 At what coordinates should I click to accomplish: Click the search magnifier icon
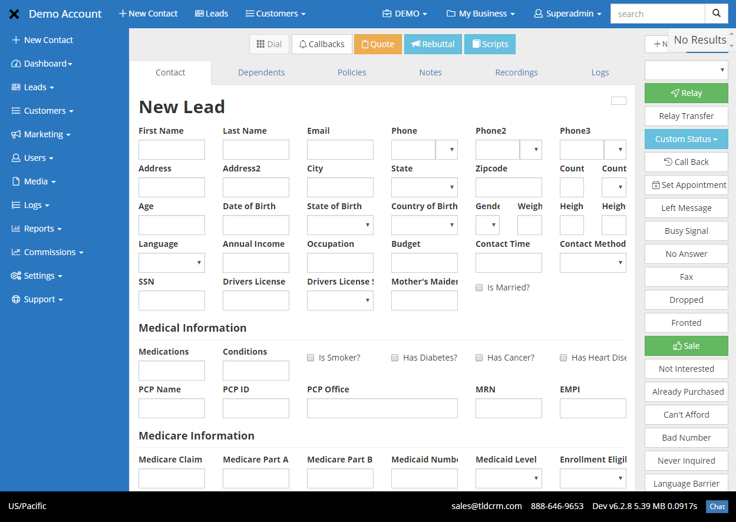tap(717, 13)
